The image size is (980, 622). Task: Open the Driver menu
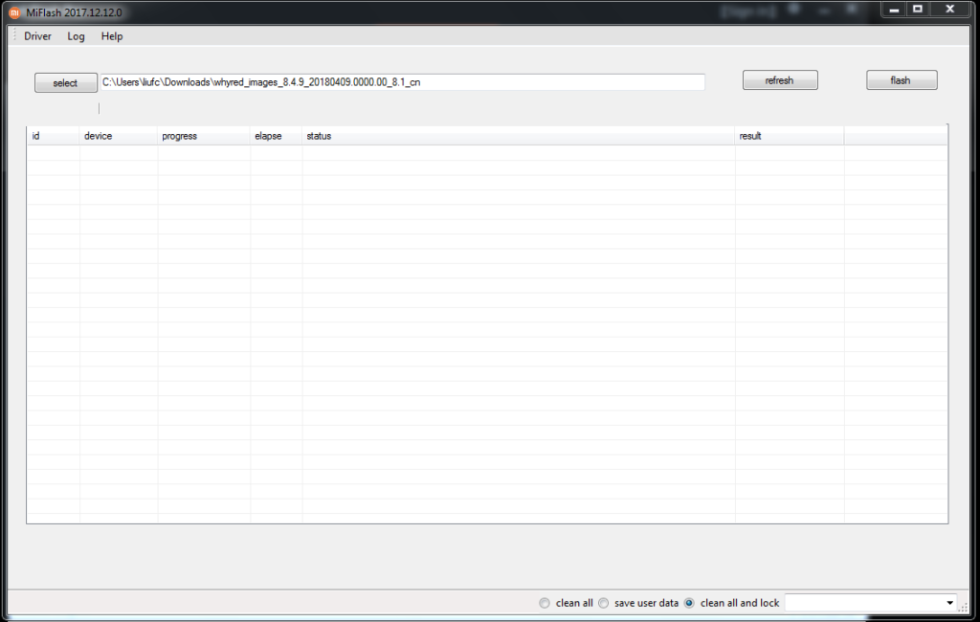click(x=37, y=36)
